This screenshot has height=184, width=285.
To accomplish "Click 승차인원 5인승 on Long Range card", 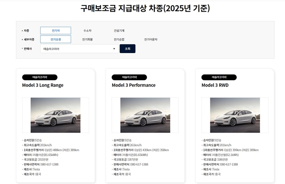I will (x=32, y=140).
